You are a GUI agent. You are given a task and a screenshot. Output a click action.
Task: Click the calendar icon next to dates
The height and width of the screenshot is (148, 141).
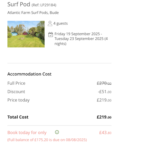point(50,34)
